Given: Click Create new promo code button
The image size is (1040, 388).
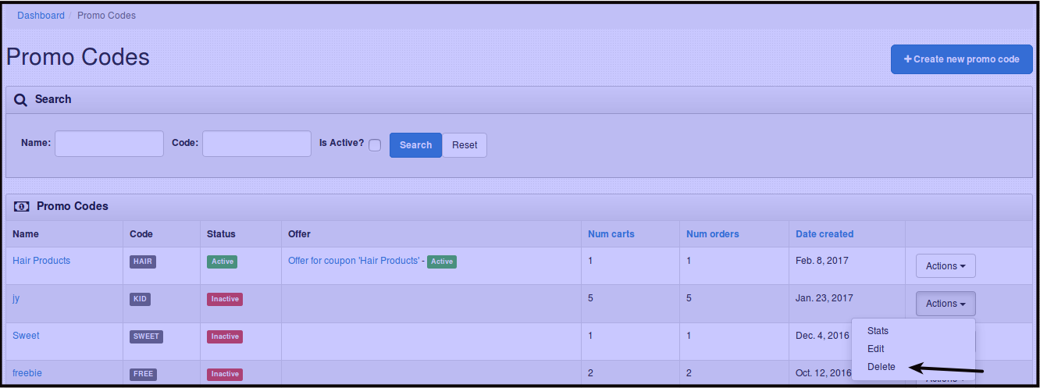Looking at the screenshot, I should tap(962, 59).
